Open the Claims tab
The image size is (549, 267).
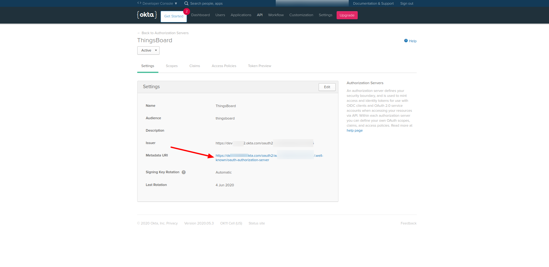(195, 66)
